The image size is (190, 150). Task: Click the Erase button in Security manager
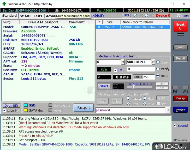(x=163, y=98)
